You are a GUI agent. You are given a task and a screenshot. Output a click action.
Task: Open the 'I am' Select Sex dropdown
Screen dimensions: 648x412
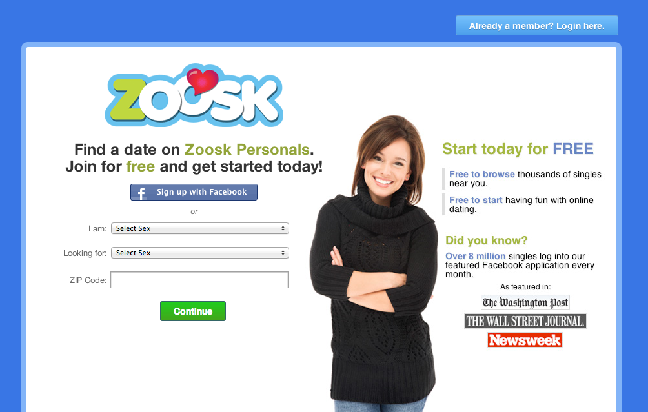click(200, 228)
